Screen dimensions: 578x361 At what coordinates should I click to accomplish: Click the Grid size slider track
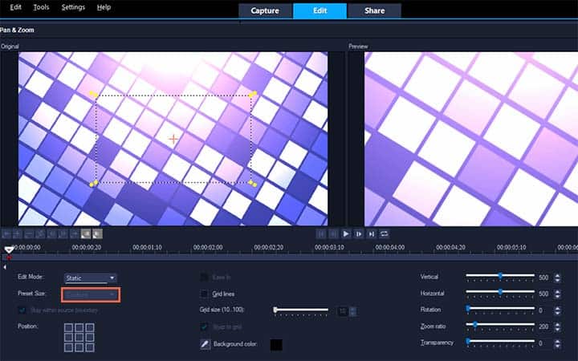point(301,310)
